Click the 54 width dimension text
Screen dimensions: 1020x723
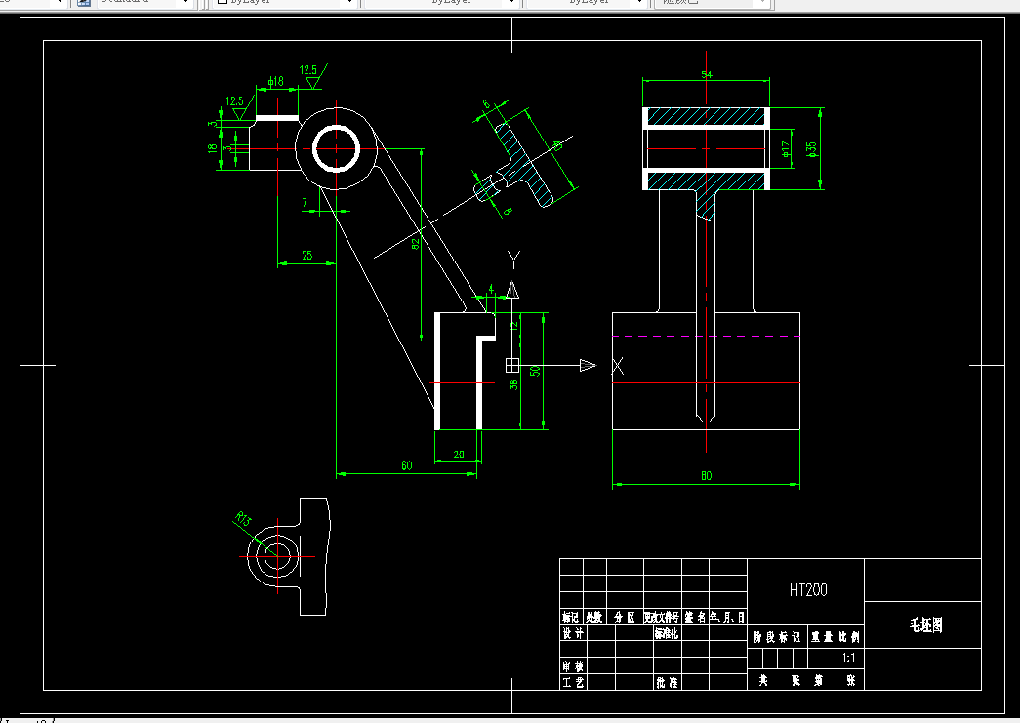click(x=707, y=75)
